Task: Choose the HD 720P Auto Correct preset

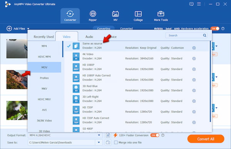Action: click(x=137, y=120)
